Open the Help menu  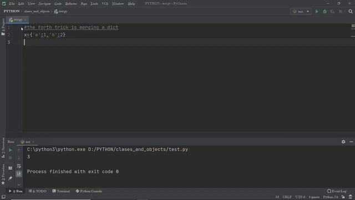pos(131,4)
